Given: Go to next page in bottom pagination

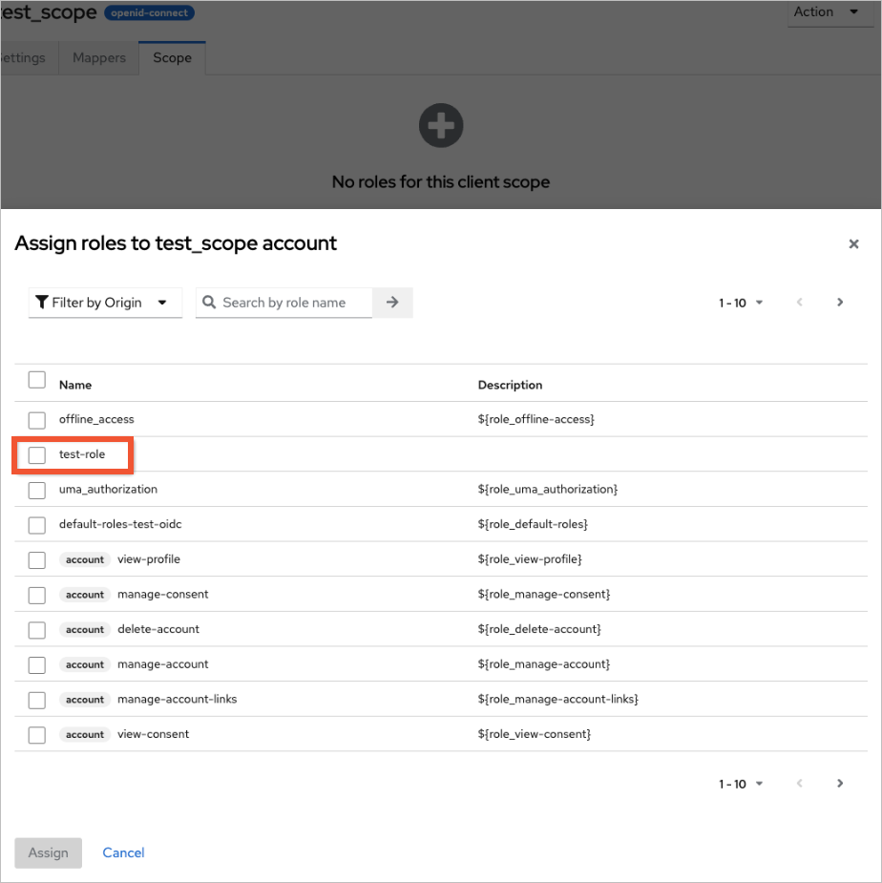Looking at the screenshot, I should (840, 784).
